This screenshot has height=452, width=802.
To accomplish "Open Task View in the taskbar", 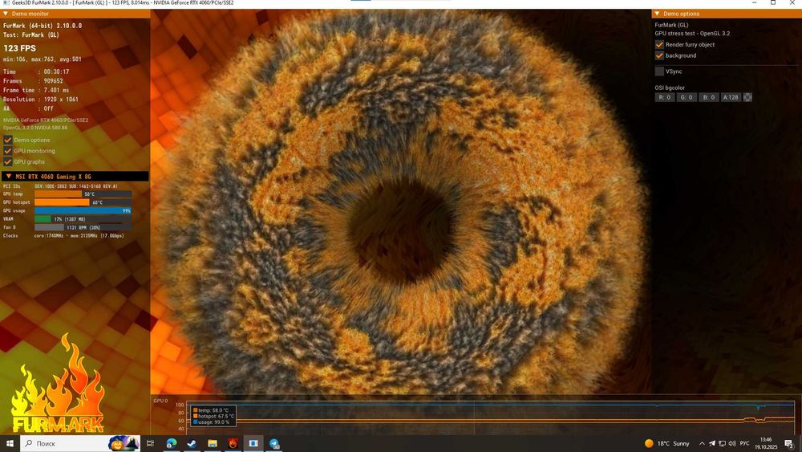I will [x=151, y=443].
